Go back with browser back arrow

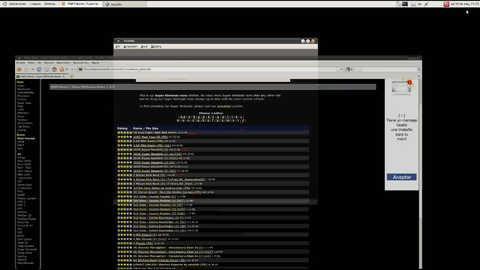click(19, 69)
